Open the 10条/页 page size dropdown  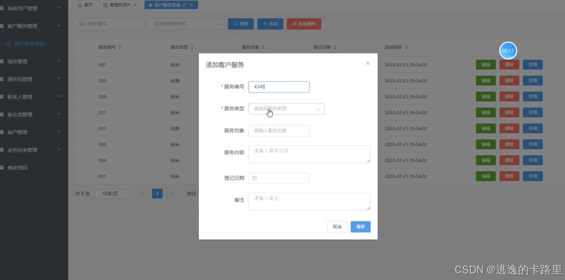tap(113, 194)
